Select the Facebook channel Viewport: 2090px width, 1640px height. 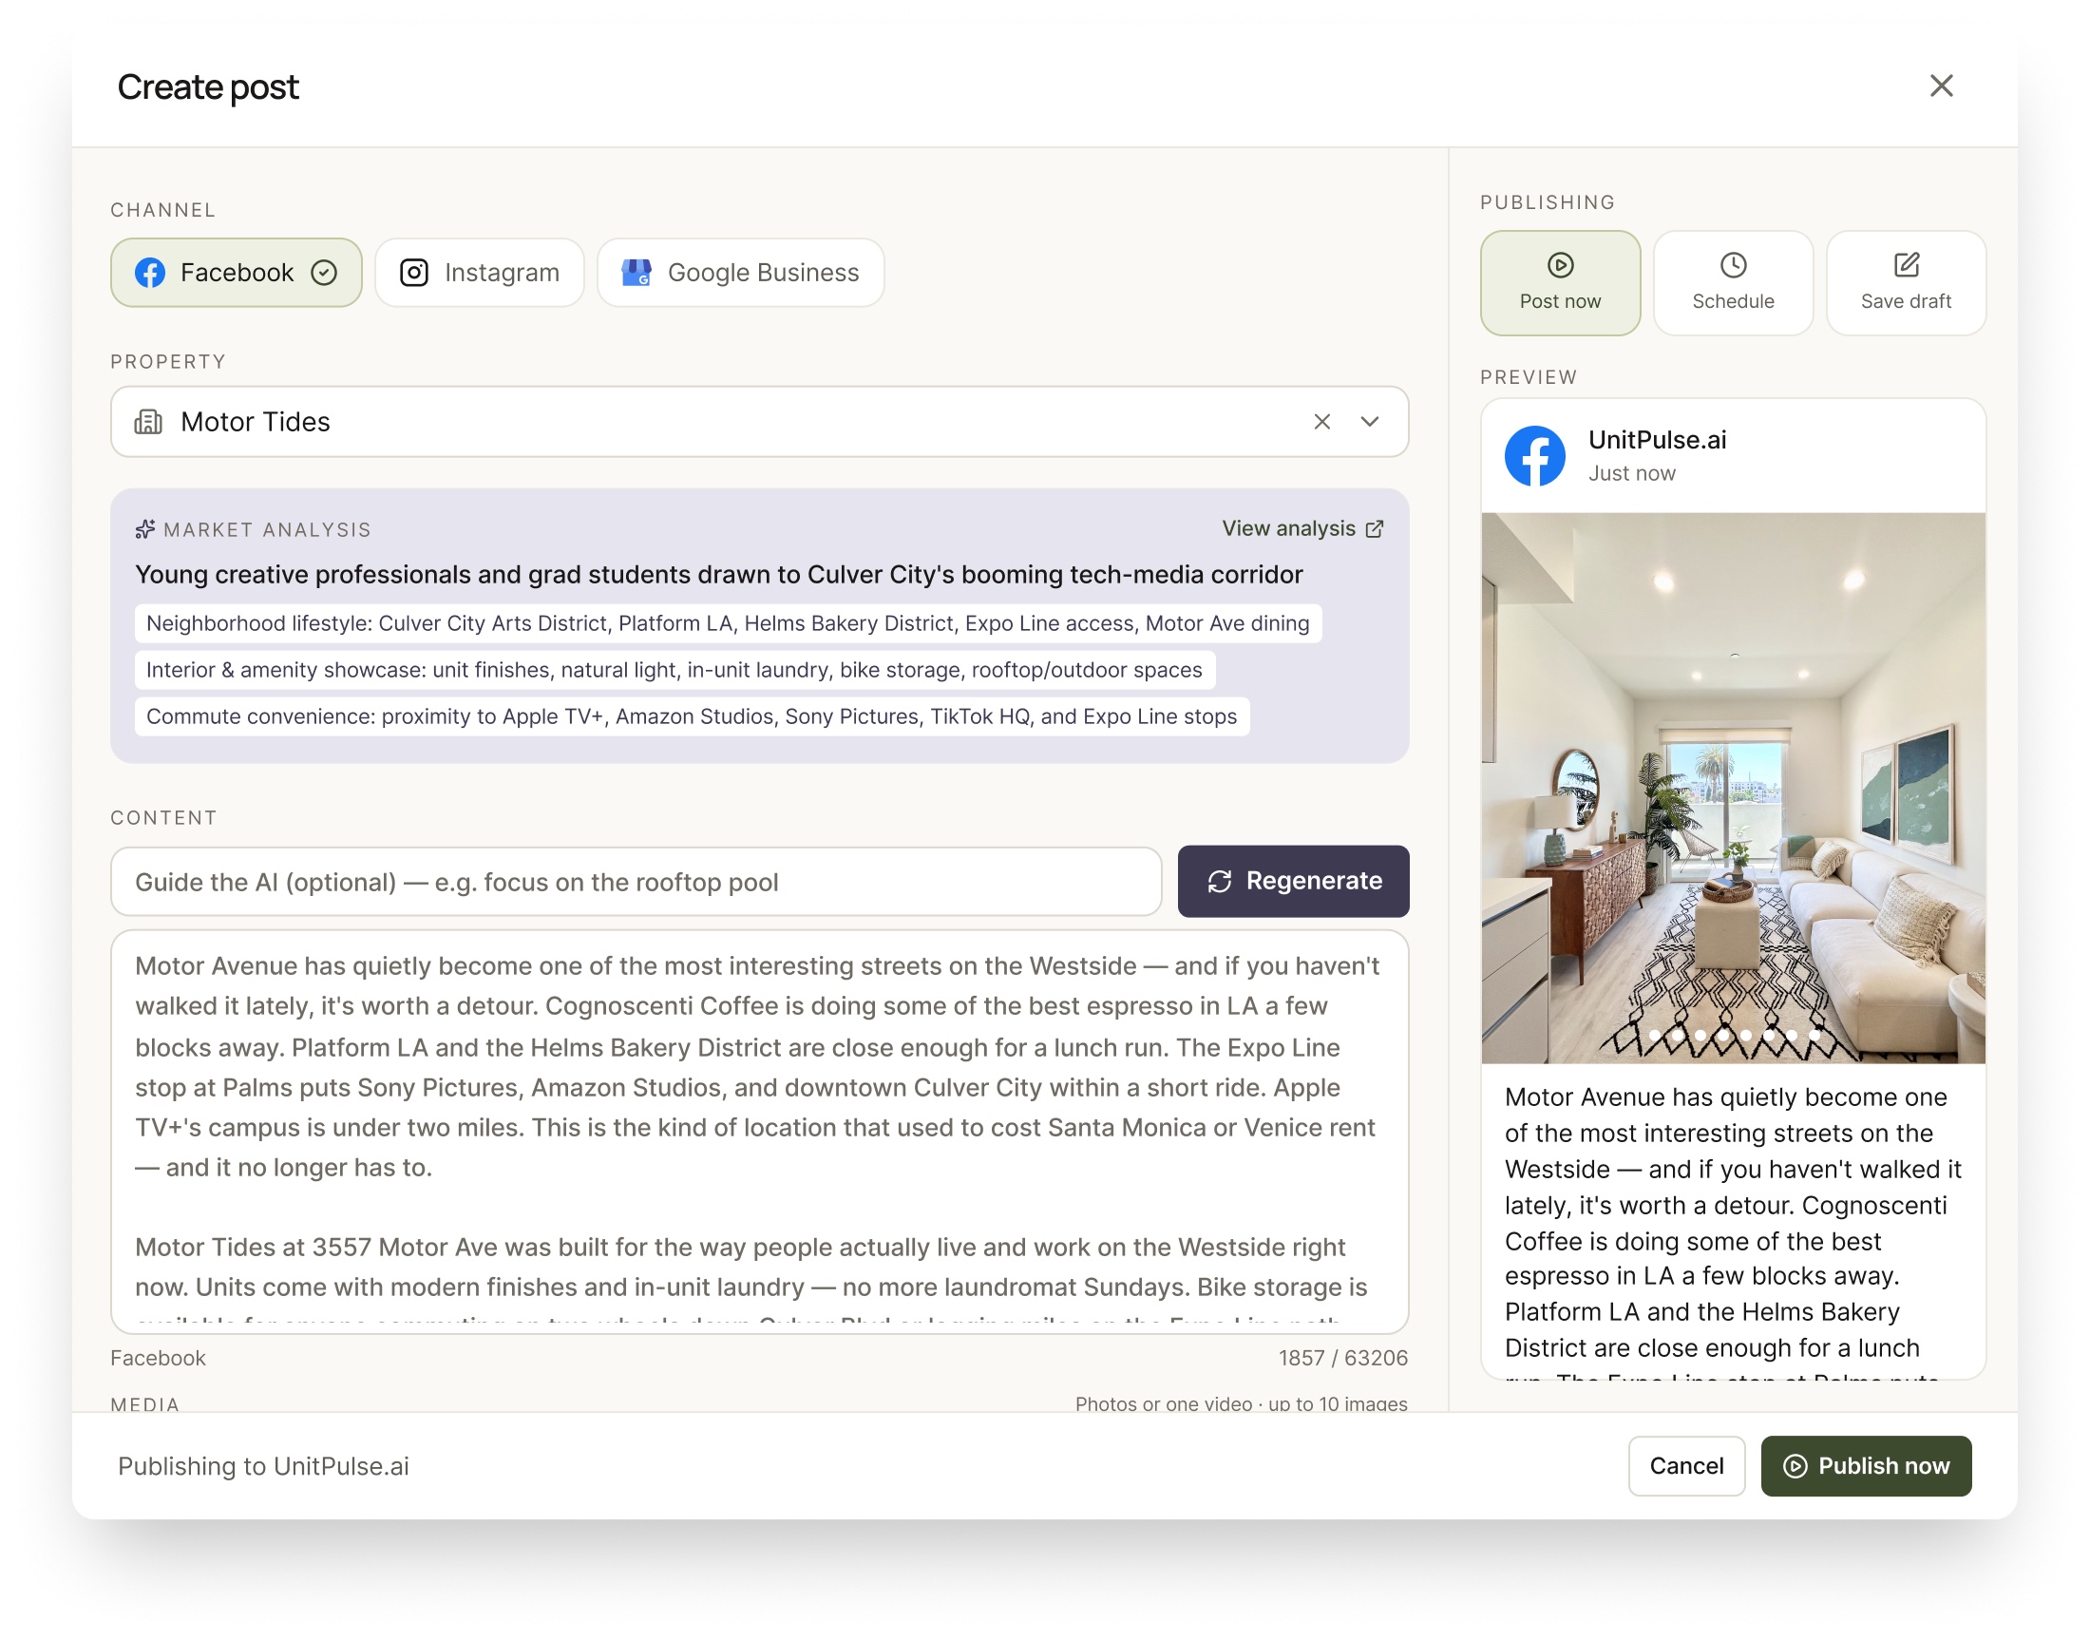click(236, 273)
